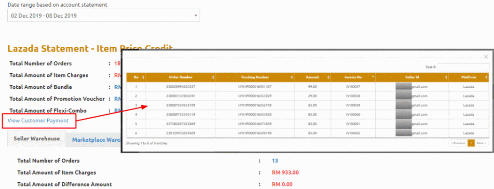Select page 1 in pagination
The height and width of the screenshot is (189, 494).
pos(471,143)
